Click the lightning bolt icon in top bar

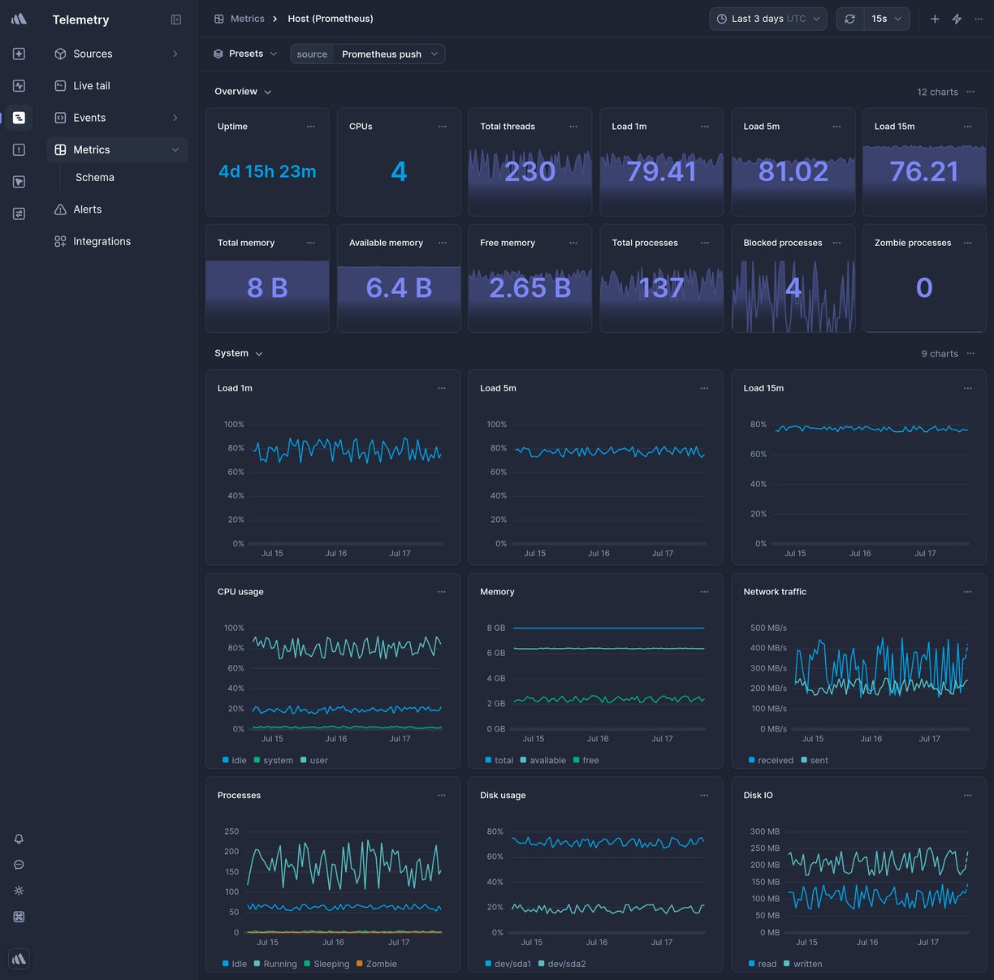tap(957, 19)
